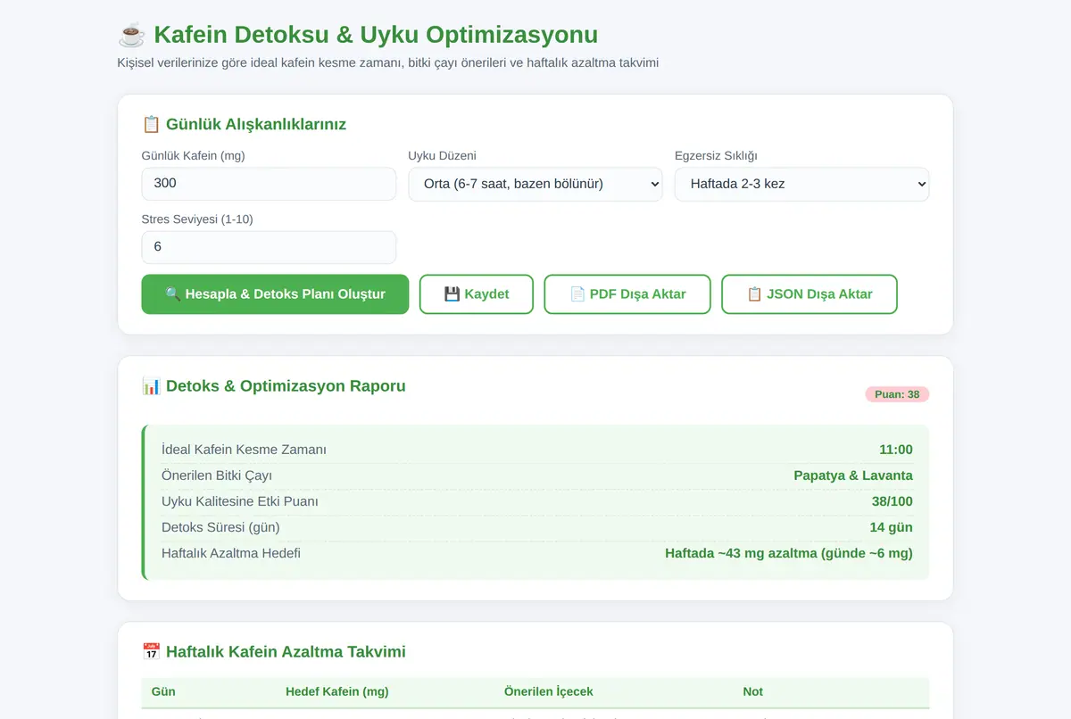The image size is (1071, 719).
Task: Click the Haftalık Azaltma Hedefi label
Action: pos(231,553)
